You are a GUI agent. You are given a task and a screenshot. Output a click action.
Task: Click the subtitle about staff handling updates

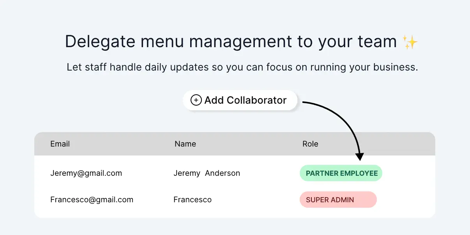pyautogui.click(x=242, y=67)
